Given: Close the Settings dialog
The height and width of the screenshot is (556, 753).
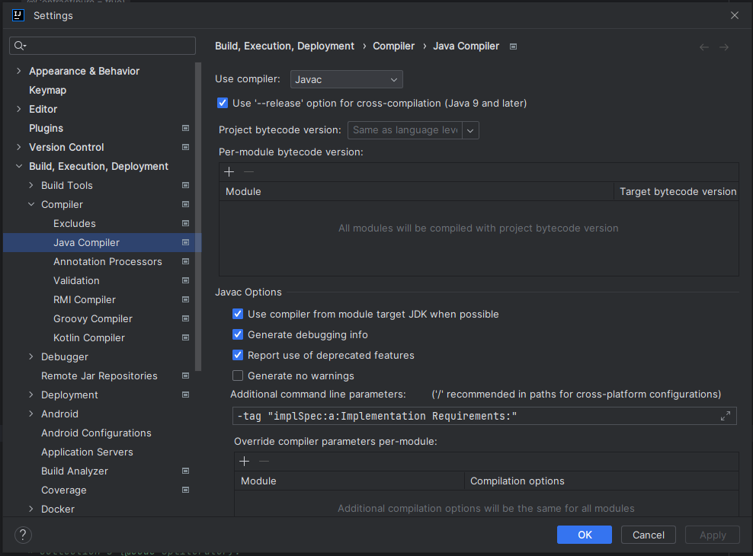Looking at the screenshot, I should (735, 15).
